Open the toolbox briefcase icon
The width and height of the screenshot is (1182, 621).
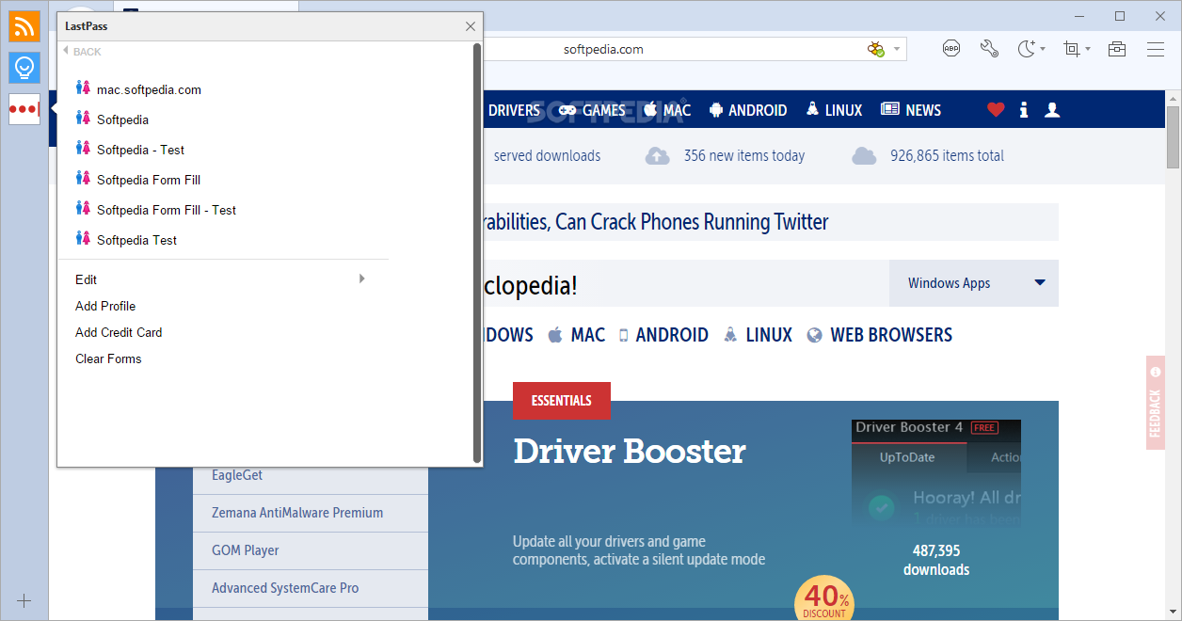coord(1117,49)
